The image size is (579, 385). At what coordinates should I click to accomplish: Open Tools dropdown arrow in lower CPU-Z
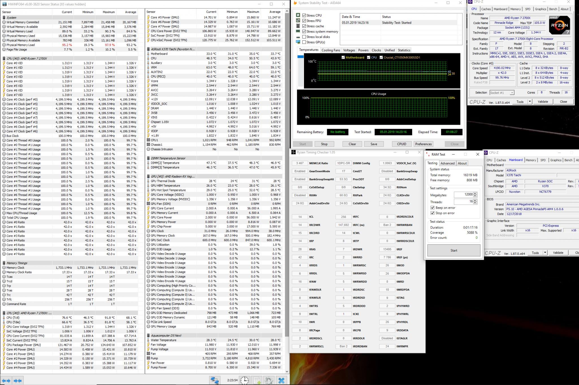[x=545, y=253]
